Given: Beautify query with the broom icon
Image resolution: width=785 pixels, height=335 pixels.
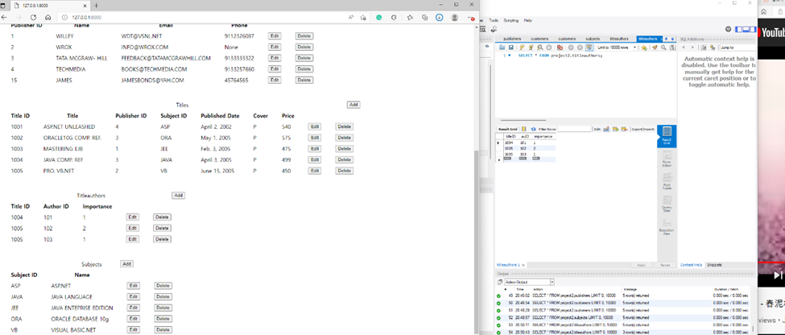Looking at the screenshot, I should (655, 48).
